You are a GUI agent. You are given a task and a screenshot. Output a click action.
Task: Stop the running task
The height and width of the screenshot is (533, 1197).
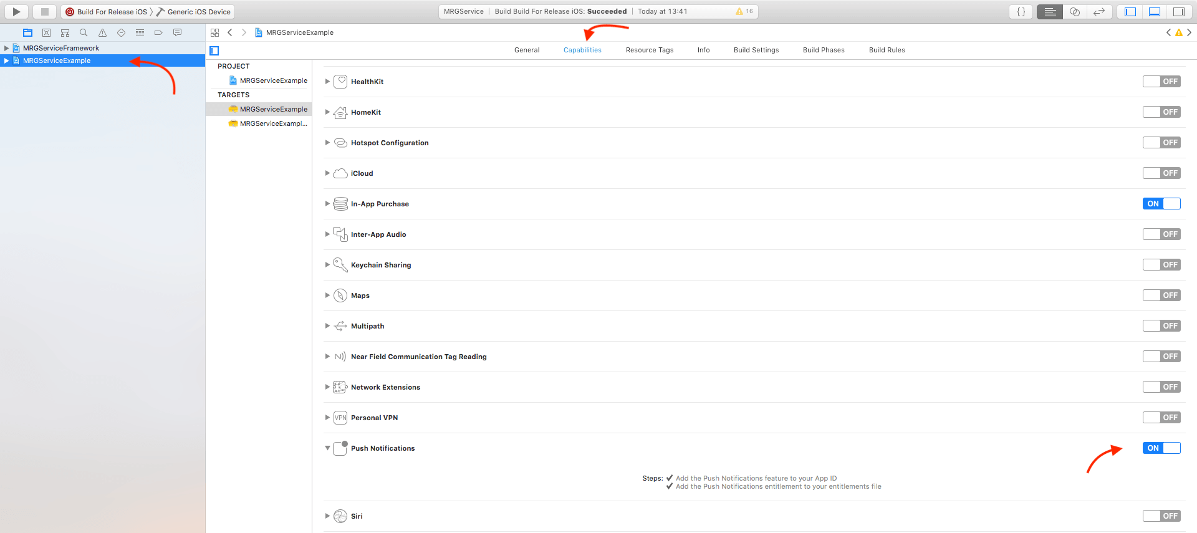(x=44, y=11)
